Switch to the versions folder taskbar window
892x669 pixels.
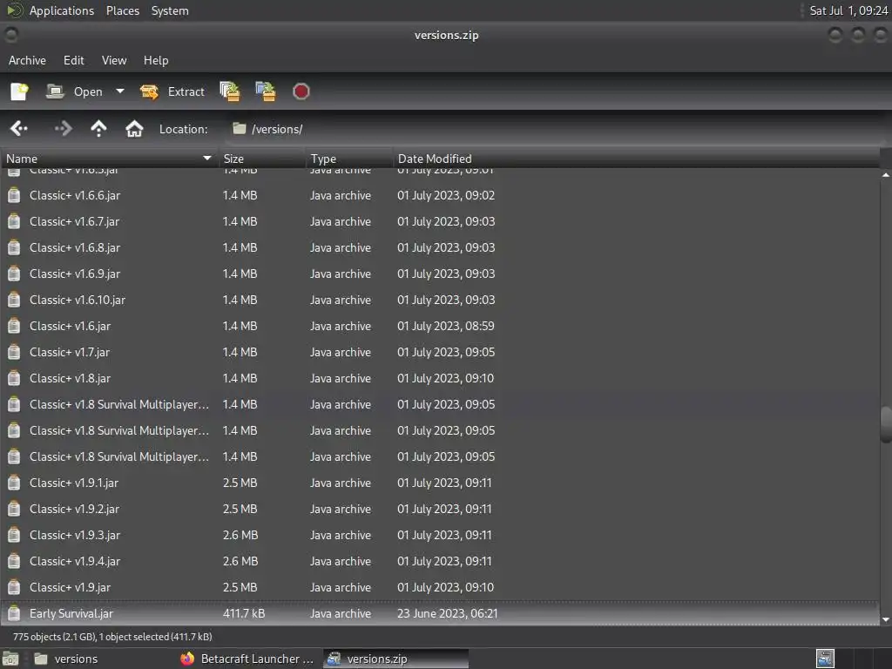tap(66, 659)
